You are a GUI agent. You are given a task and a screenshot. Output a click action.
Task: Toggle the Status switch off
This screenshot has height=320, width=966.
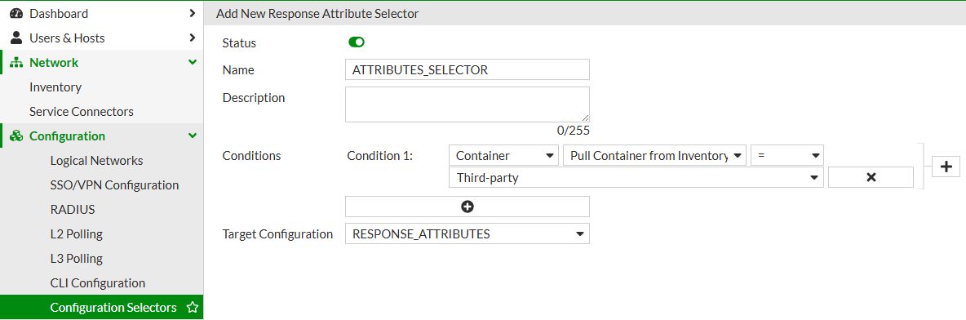pyautogui.click(x=357, y=42)
